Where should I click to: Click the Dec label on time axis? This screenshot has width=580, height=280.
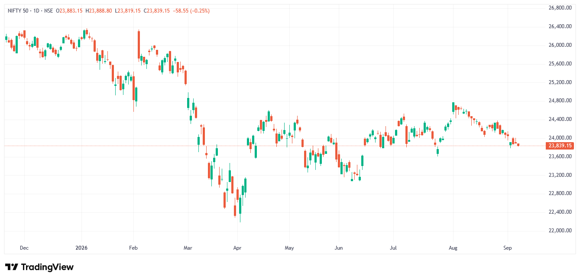click(x=24, y=248)
